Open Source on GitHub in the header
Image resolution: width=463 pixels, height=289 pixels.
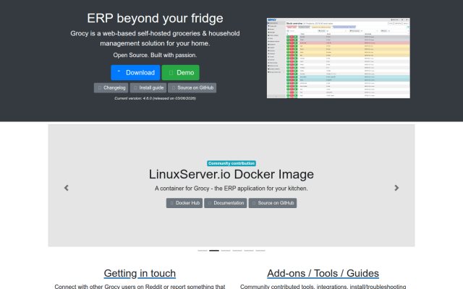pyautogui.click(x=192, y=88)
